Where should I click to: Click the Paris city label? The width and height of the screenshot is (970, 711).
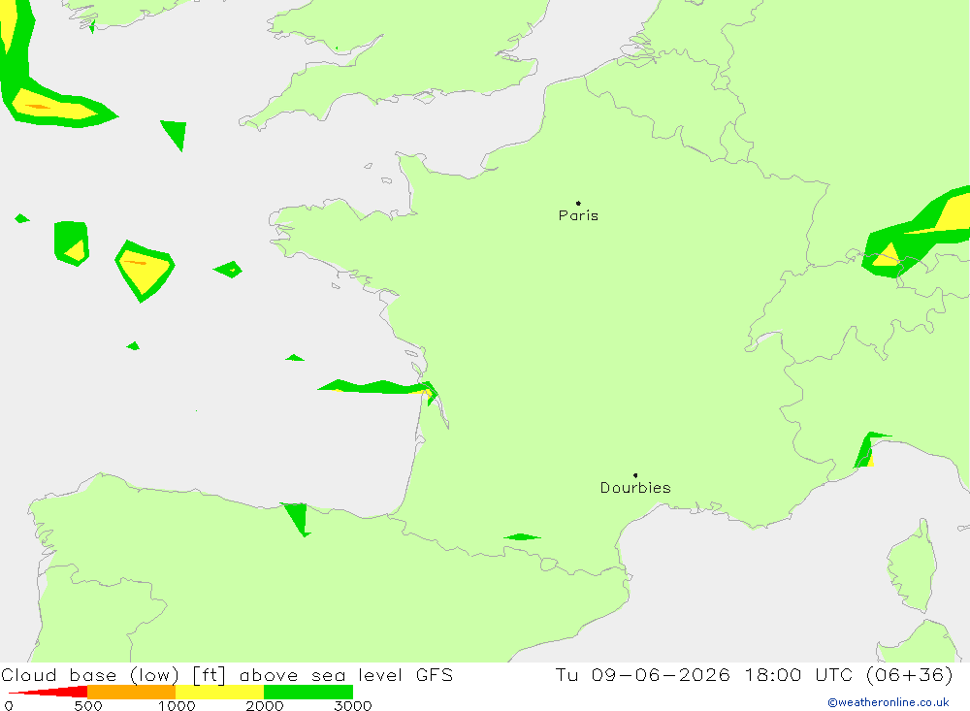578,215
